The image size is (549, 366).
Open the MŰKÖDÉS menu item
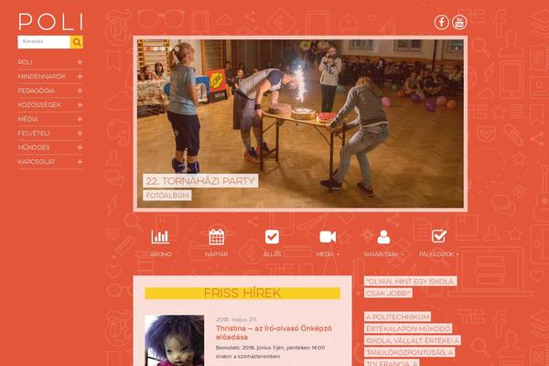click(34, 147)
